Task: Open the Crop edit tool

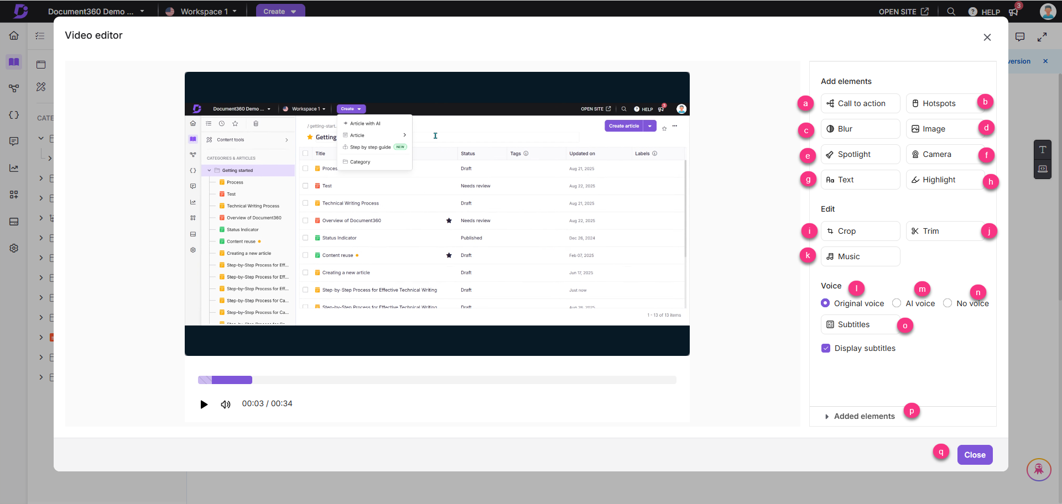Action: point(860,231)
